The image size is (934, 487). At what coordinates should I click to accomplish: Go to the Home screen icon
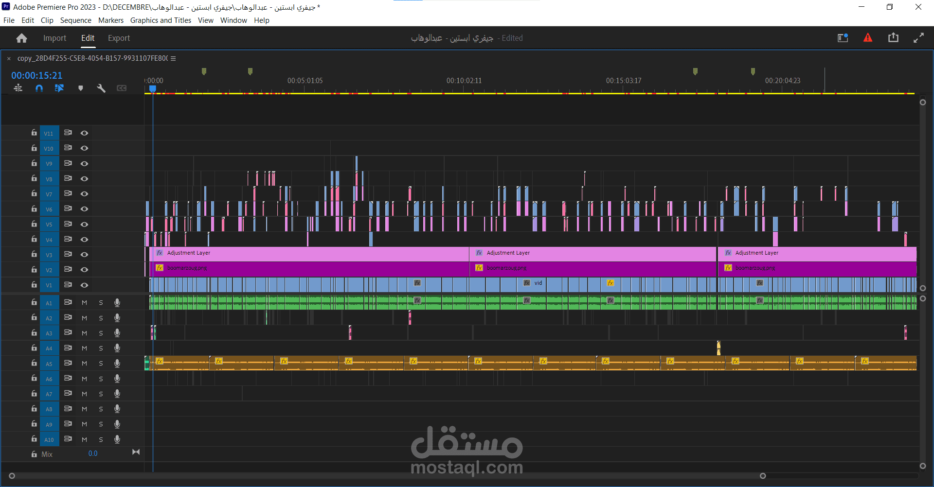coord(21,38)
